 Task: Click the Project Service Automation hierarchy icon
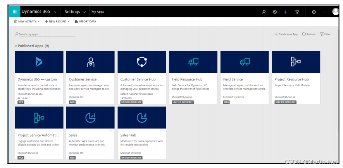[x=39, y=118]
